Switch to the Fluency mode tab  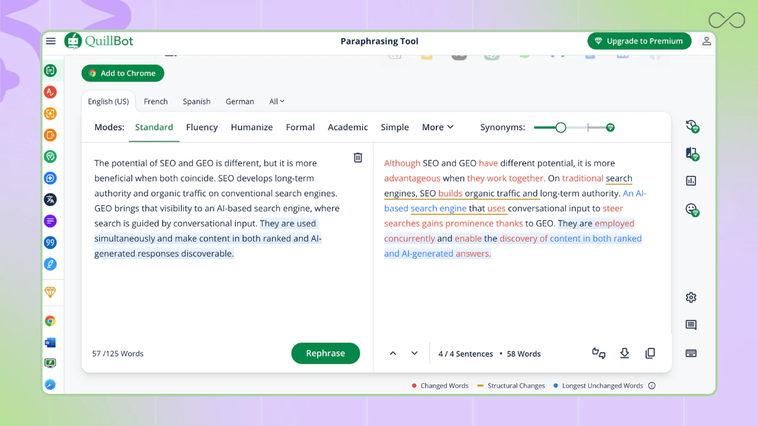tap(202, 127)
